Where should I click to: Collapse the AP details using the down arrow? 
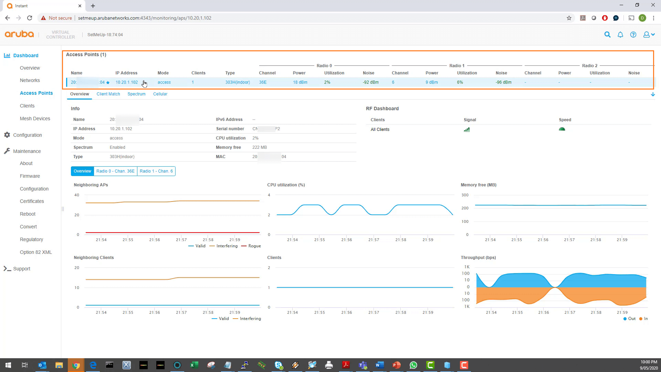[653, 94]
